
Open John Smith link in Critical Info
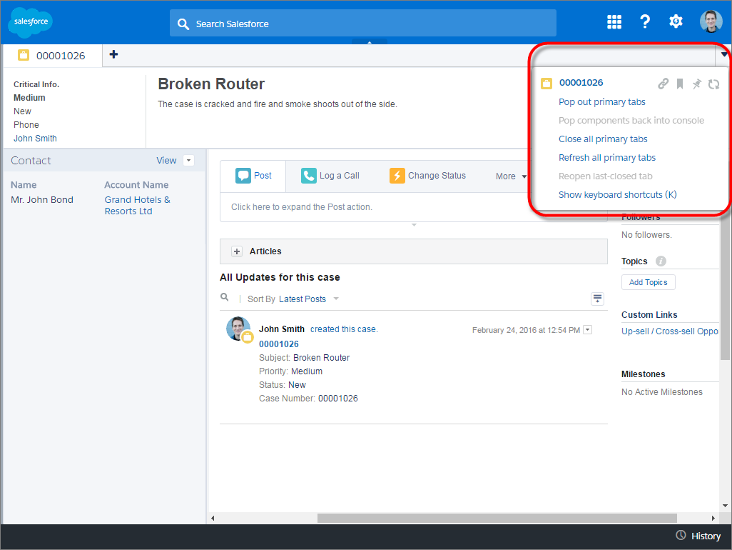coord(35,139)
